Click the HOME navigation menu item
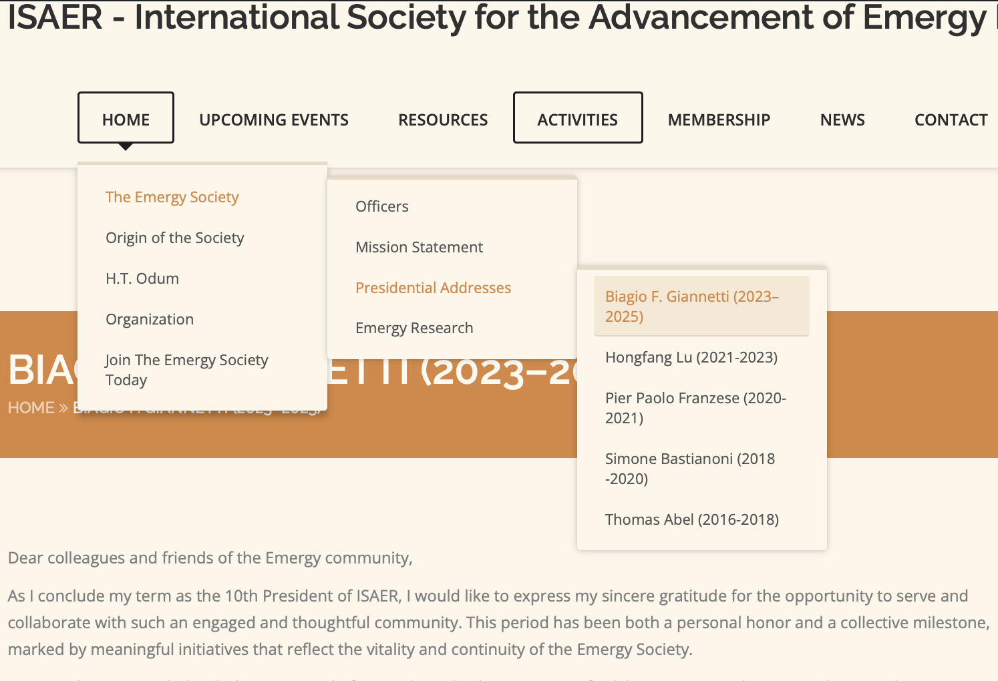This screenshot has height=681, width=998. click(126, 120)
